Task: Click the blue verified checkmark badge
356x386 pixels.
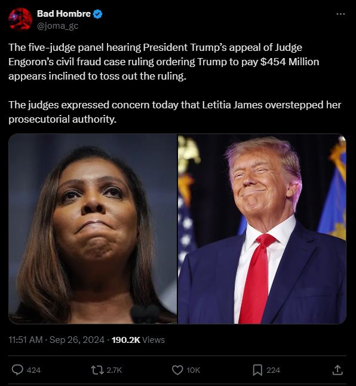Action: pos(98,14)
